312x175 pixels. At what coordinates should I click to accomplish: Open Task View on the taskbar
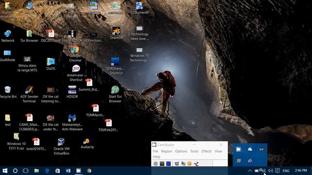click(x=26, y=171)
